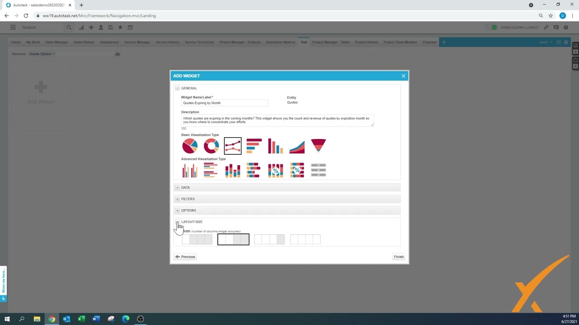Open the link chain icon in header

(x=546, y=28)
